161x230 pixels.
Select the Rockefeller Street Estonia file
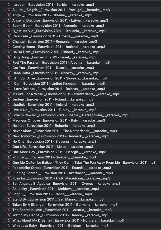[61, 168]
